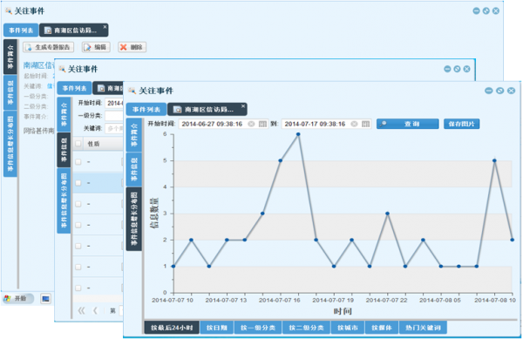523x339 pixels.
Task: Open 事件简介 side tab in front window
Action: point(134,135)
